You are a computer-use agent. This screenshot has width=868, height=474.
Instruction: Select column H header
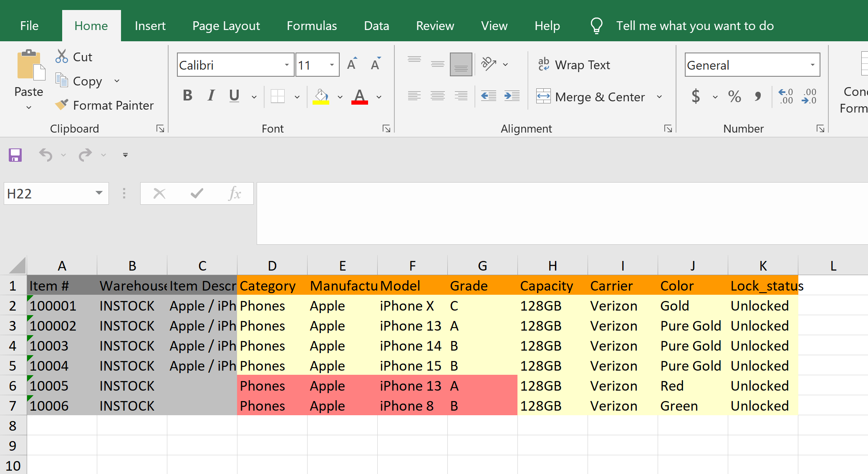pos(553,266)
